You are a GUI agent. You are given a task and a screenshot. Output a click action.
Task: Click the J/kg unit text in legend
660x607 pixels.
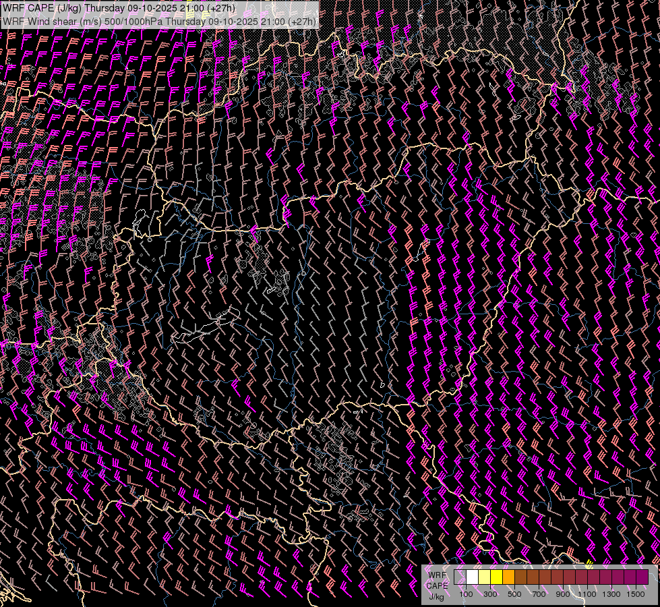[436, 596]
